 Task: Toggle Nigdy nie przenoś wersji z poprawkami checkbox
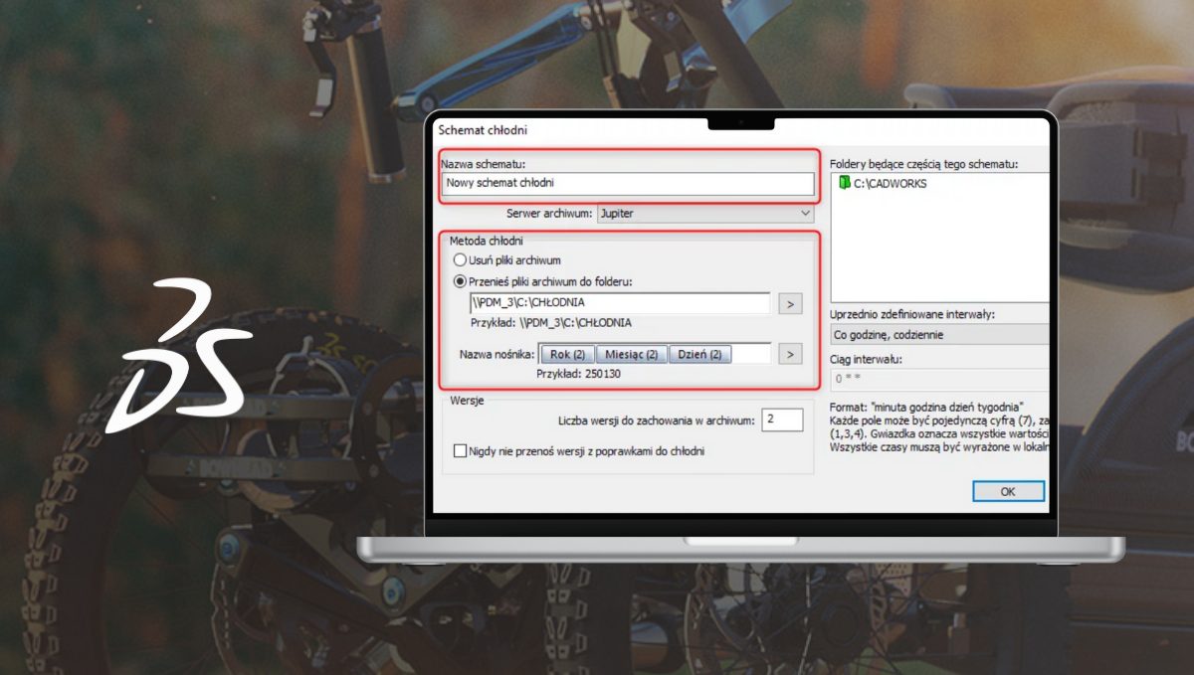[x=460, y=451]
